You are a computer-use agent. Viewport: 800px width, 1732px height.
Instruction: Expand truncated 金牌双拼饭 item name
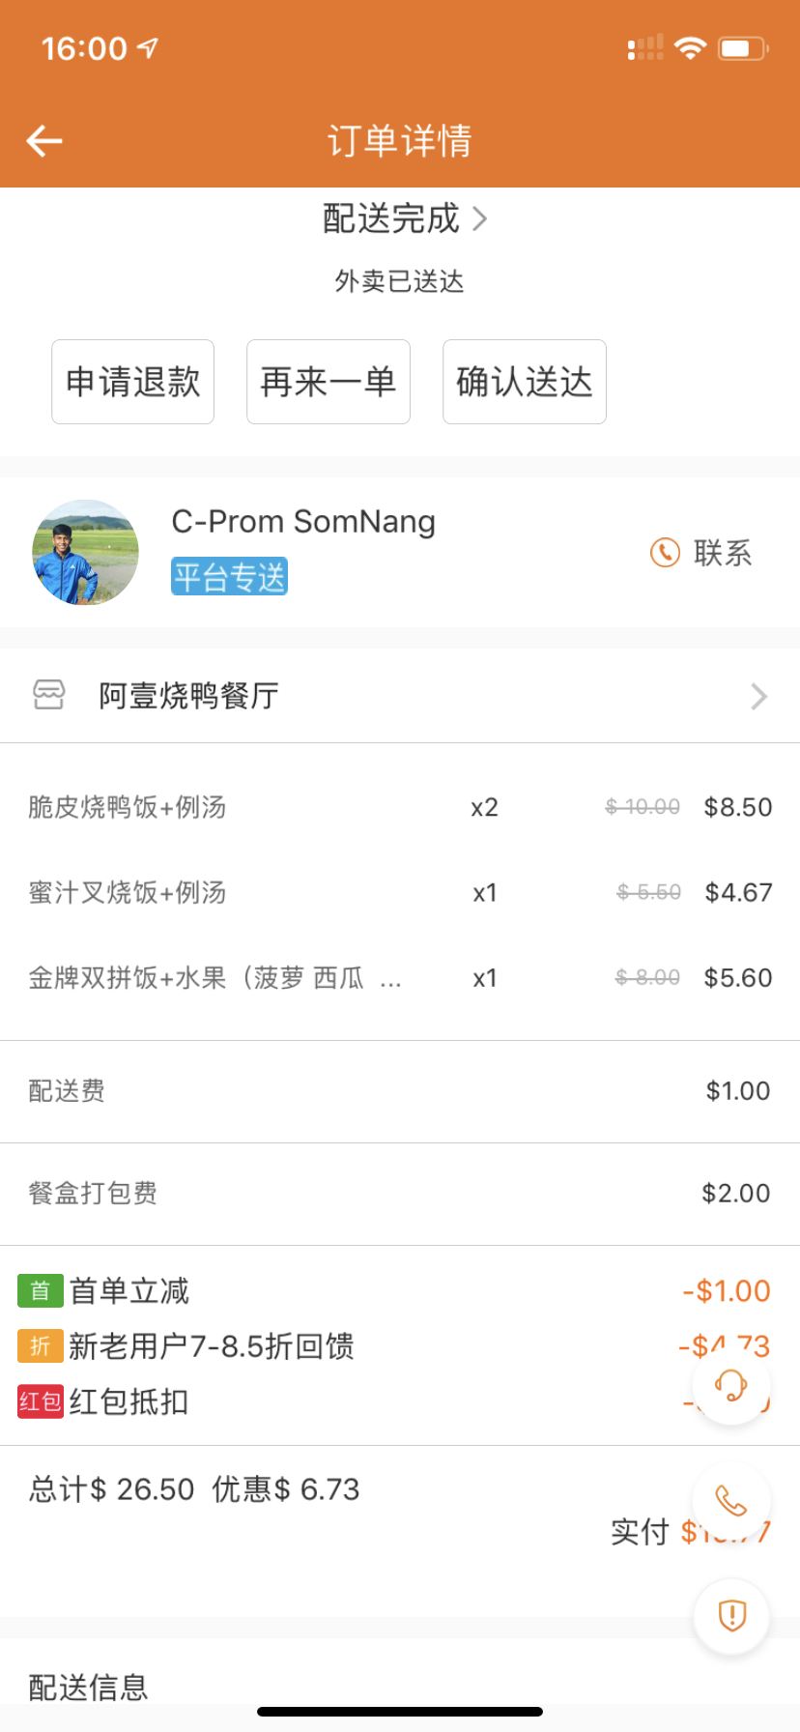coord(390,979)
